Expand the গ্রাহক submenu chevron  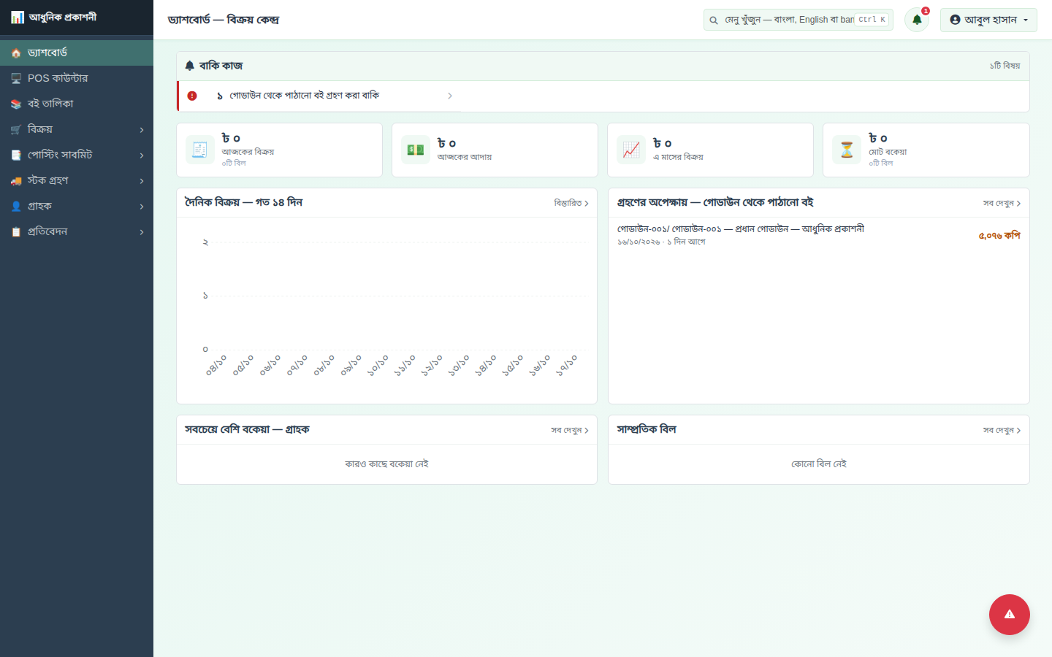(142, 207)
